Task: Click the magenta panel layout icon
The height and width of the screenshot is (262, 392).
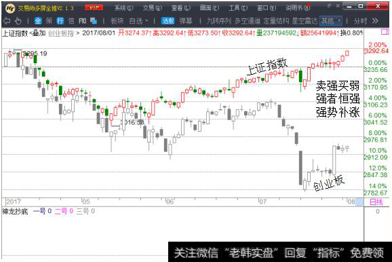Action: pyautogui.click(x=385, y=32)
